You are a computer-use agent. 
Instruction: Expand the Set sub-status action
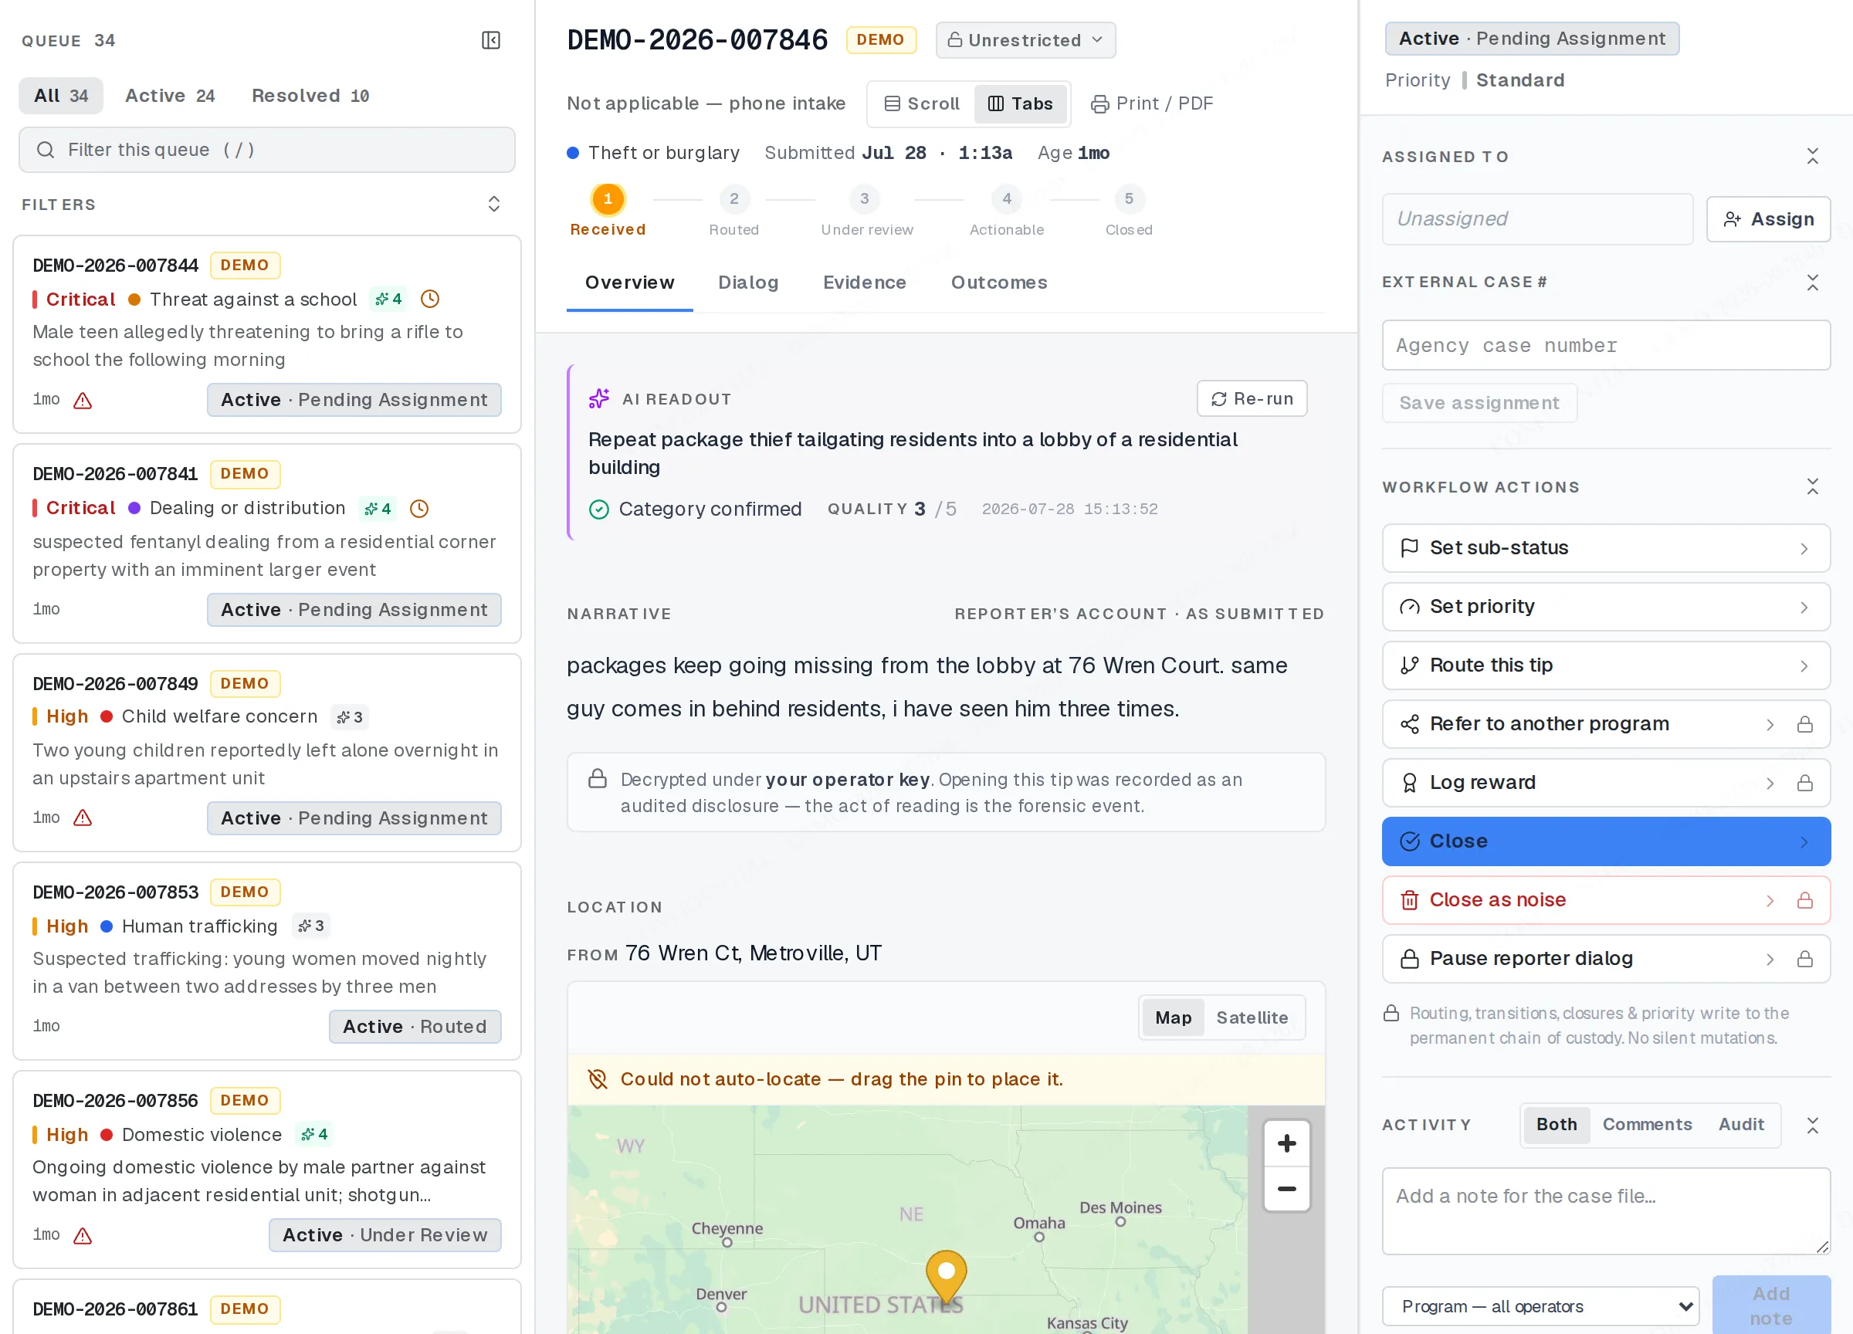click(1605, 548)
